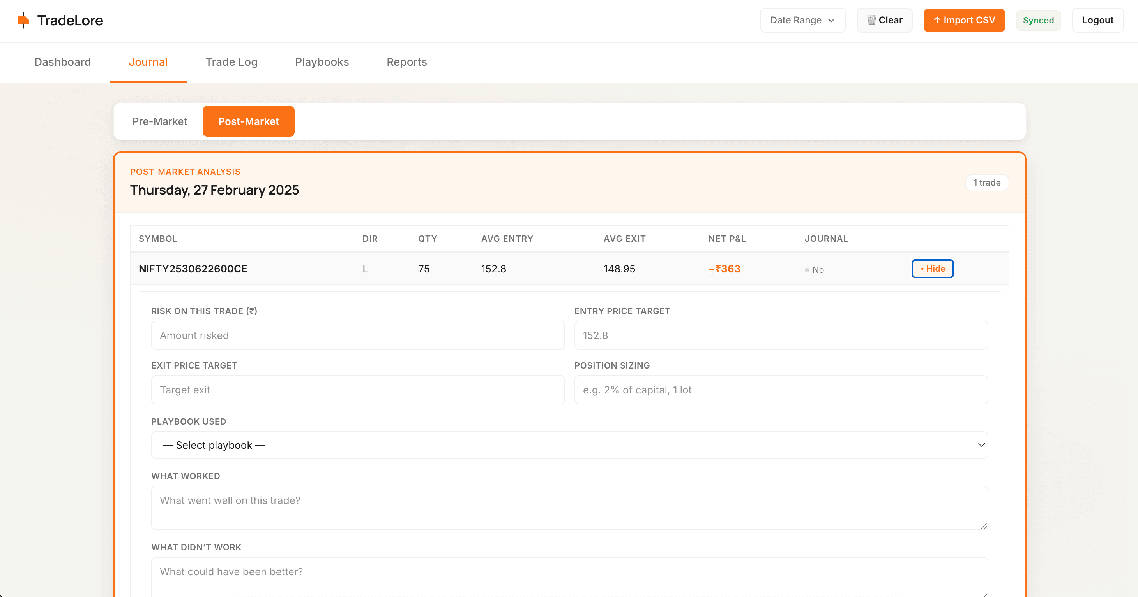Click the playbook dropdown chevron
1138x597 pixels.
pyautogui.click(x=981, y=445)
